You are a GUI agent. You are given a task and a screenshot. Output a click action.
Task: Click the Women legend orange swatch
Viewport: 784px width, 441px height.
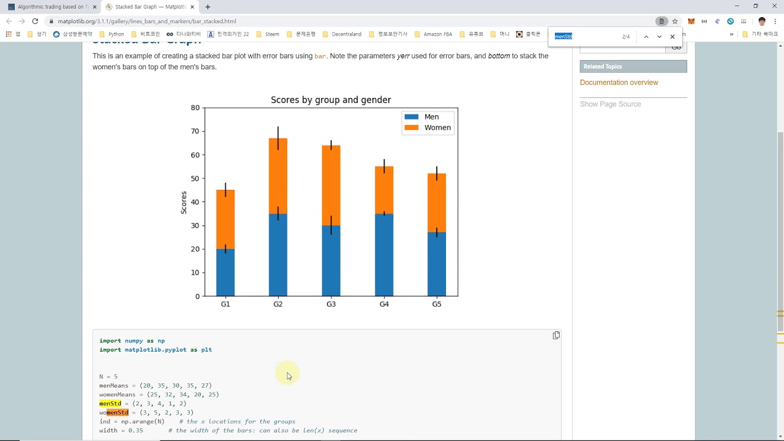point(411,127)
